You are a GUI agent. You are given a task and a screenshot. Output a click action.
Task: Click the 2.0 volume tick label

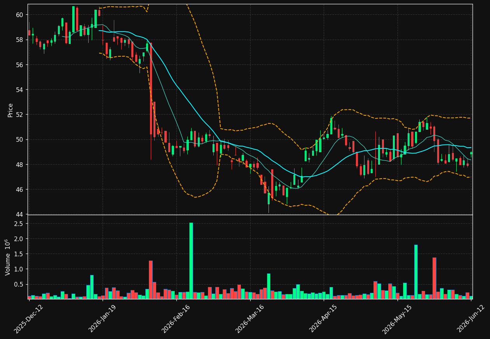click(x=19, y=239)
